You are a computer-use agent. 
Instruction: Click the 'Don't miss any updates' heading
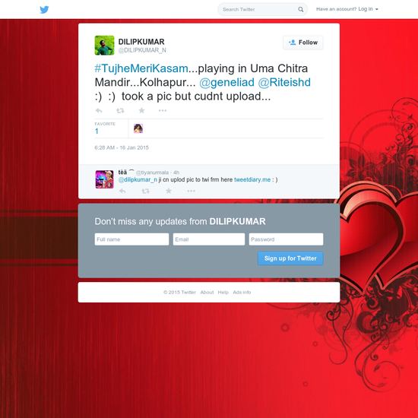point(180,221)
